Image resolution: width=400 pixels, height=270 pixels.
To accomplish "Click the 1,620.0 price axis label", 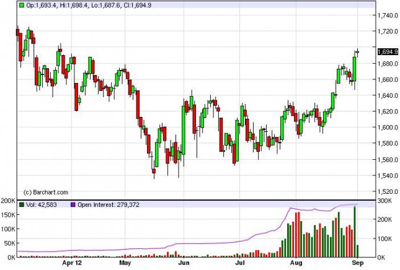I will click(x=388, y=111).
